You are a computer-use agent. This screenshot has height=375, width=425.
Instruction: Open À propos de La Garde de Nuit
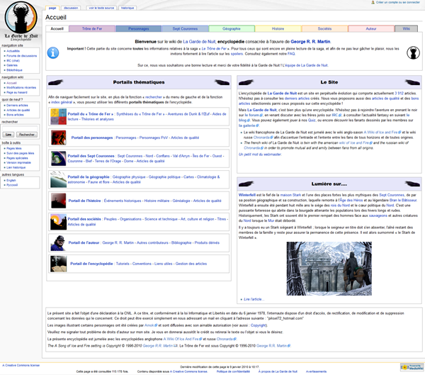(278, 371)
